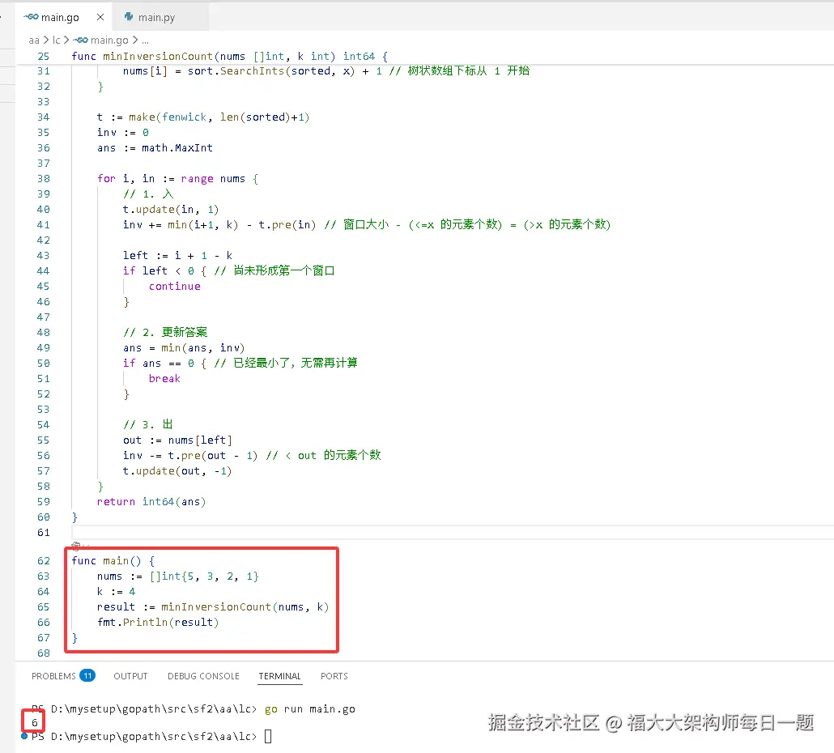Click the problems count badge 11
This screenshot has height=753, width=834.
click(87, 675)
